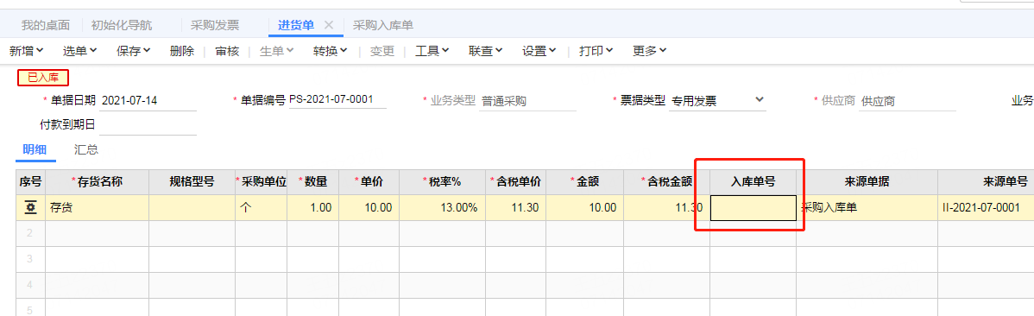Switch to the 采购入库单 tab
This screenshot has height=316, width=1034.
(x=383, y=25)
